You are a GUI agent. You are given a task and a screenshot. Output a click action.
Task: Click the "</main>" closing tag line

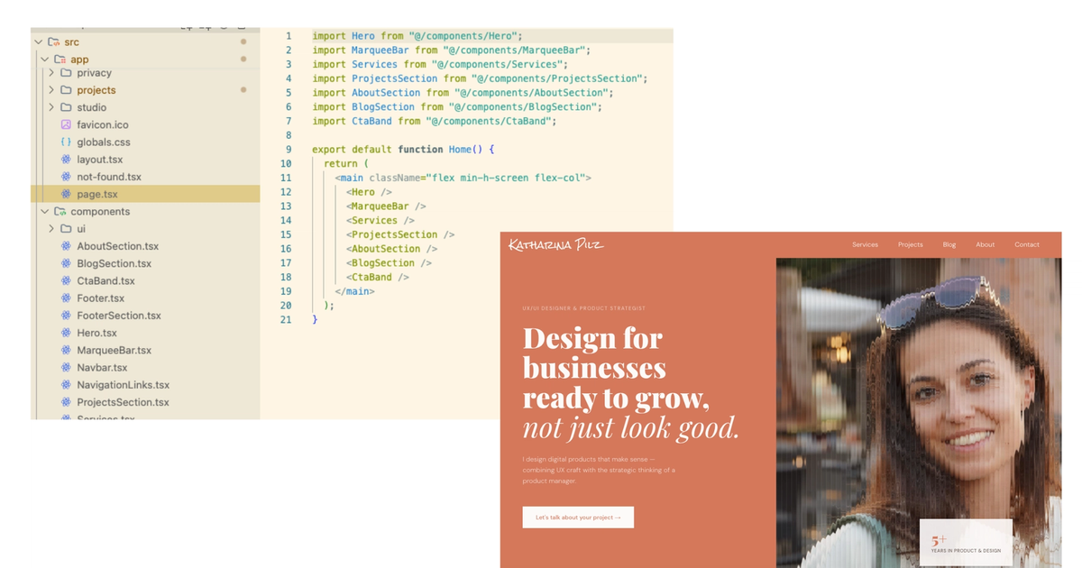(x=354, y=291)
